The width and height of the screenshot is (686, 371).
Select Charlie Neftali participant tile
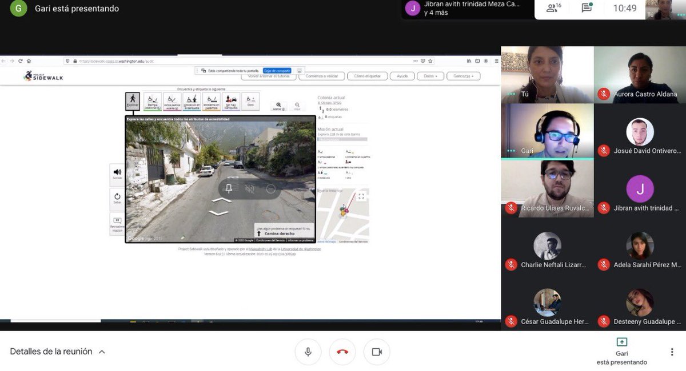pyautogui.click(x=548, y=246)
